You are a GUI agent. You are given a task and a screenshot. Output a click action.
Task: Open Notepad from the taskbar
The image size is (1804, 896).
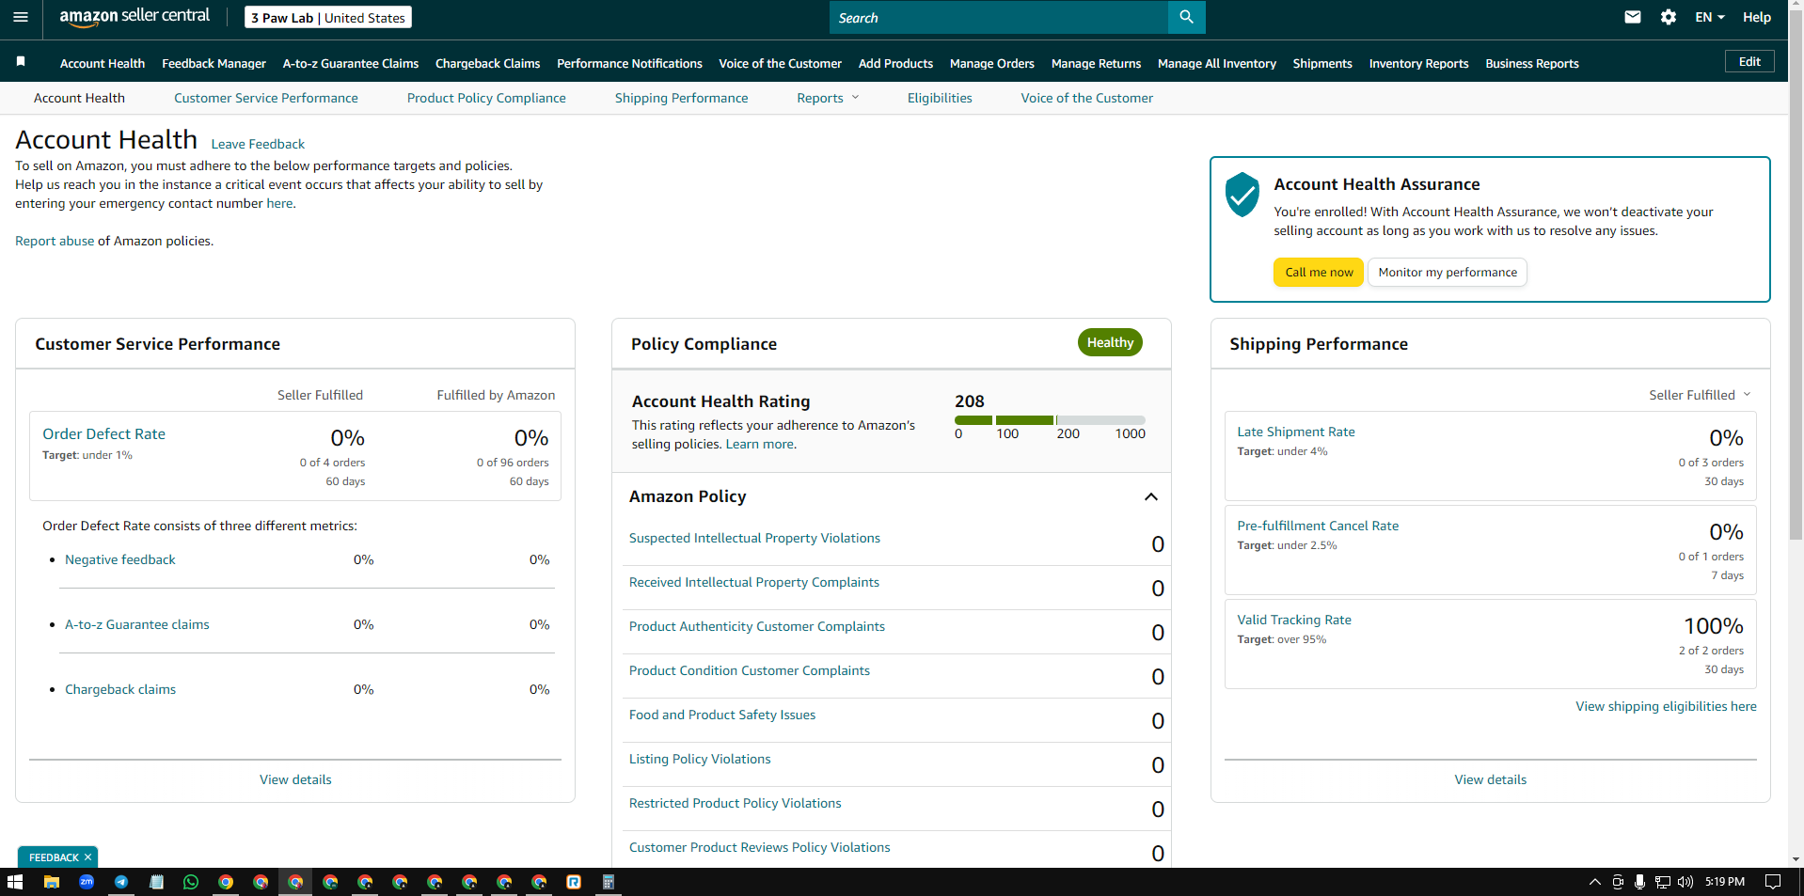pyautogui.click(x=156, y=882)
